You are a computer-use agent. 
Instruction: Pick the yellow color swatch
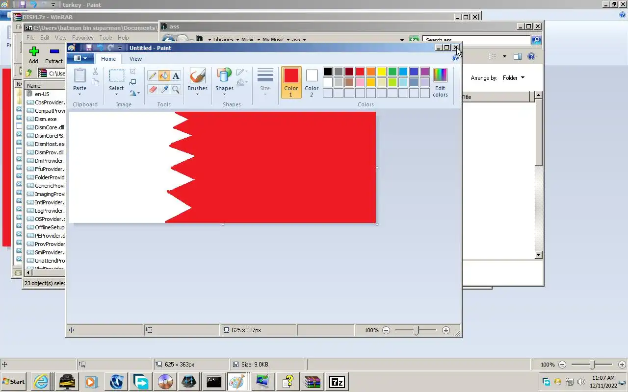pyautogui.click(x=382, y=72)
